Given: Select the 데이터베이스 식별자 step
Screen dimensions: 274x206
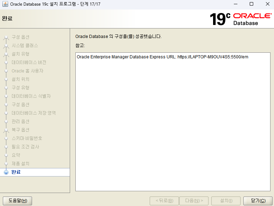Looking at the screenshot, I should (31, 96).
